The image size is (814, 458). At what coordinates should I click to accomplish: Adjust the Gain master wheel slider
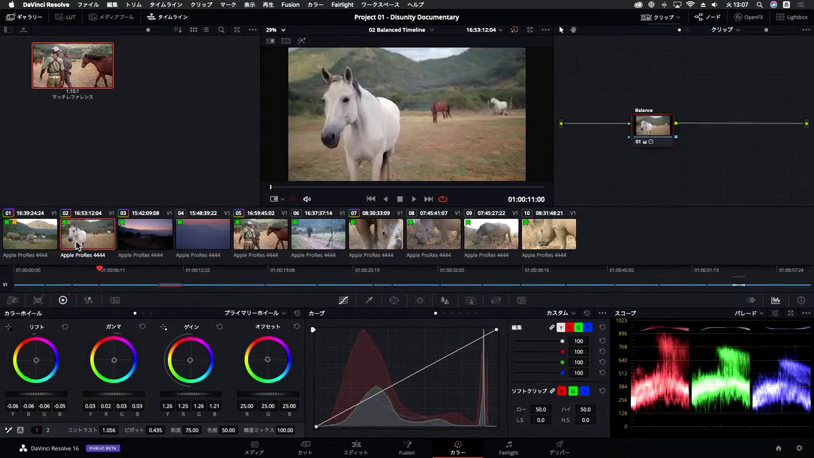click(190, 394)
